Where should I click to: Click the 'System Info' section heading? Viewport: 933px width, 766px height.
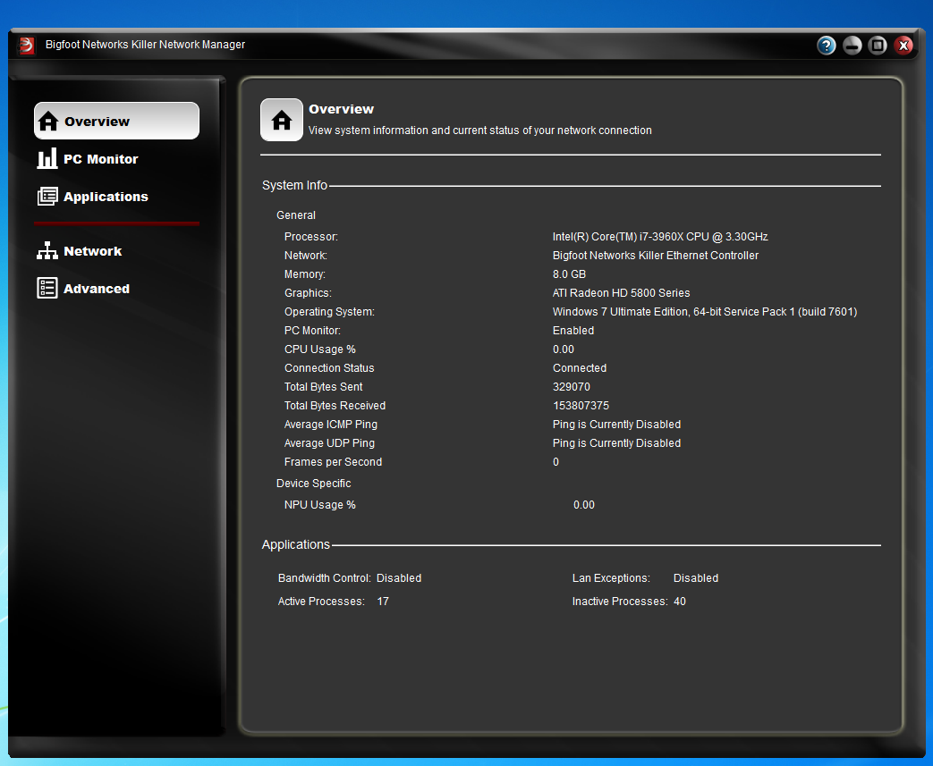tap(294, 186)
